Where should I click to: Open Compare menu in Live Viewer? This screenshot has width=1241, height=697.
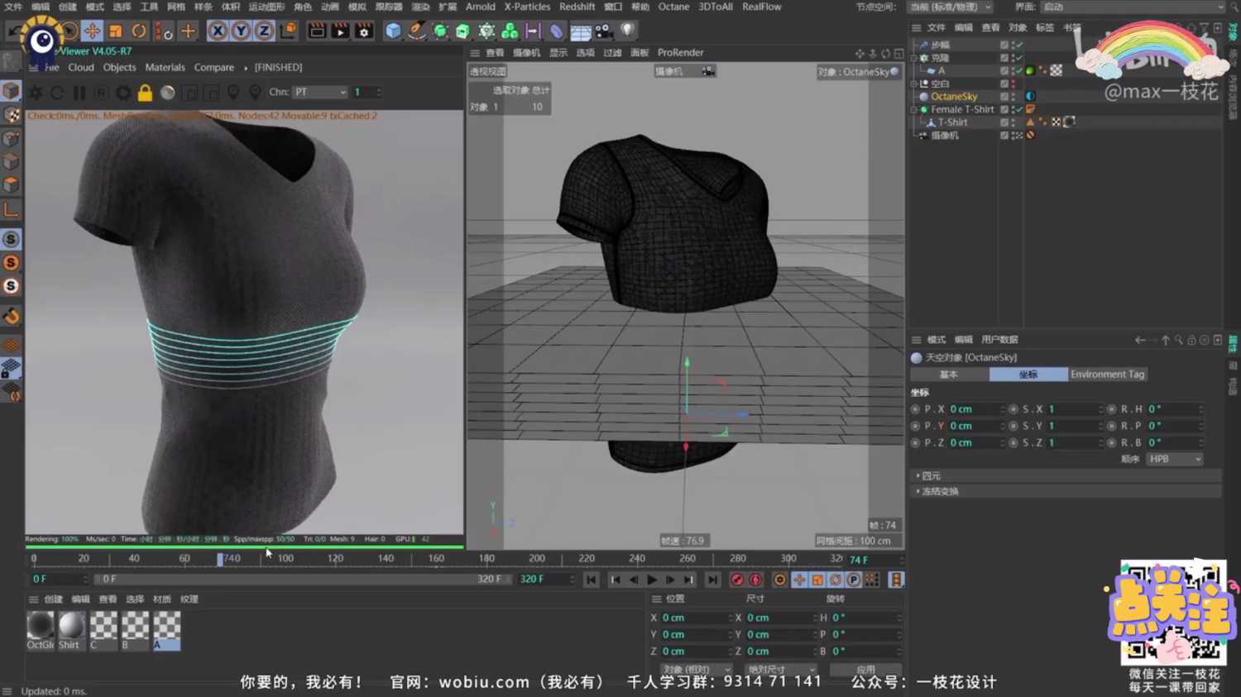tap(214, 67)
